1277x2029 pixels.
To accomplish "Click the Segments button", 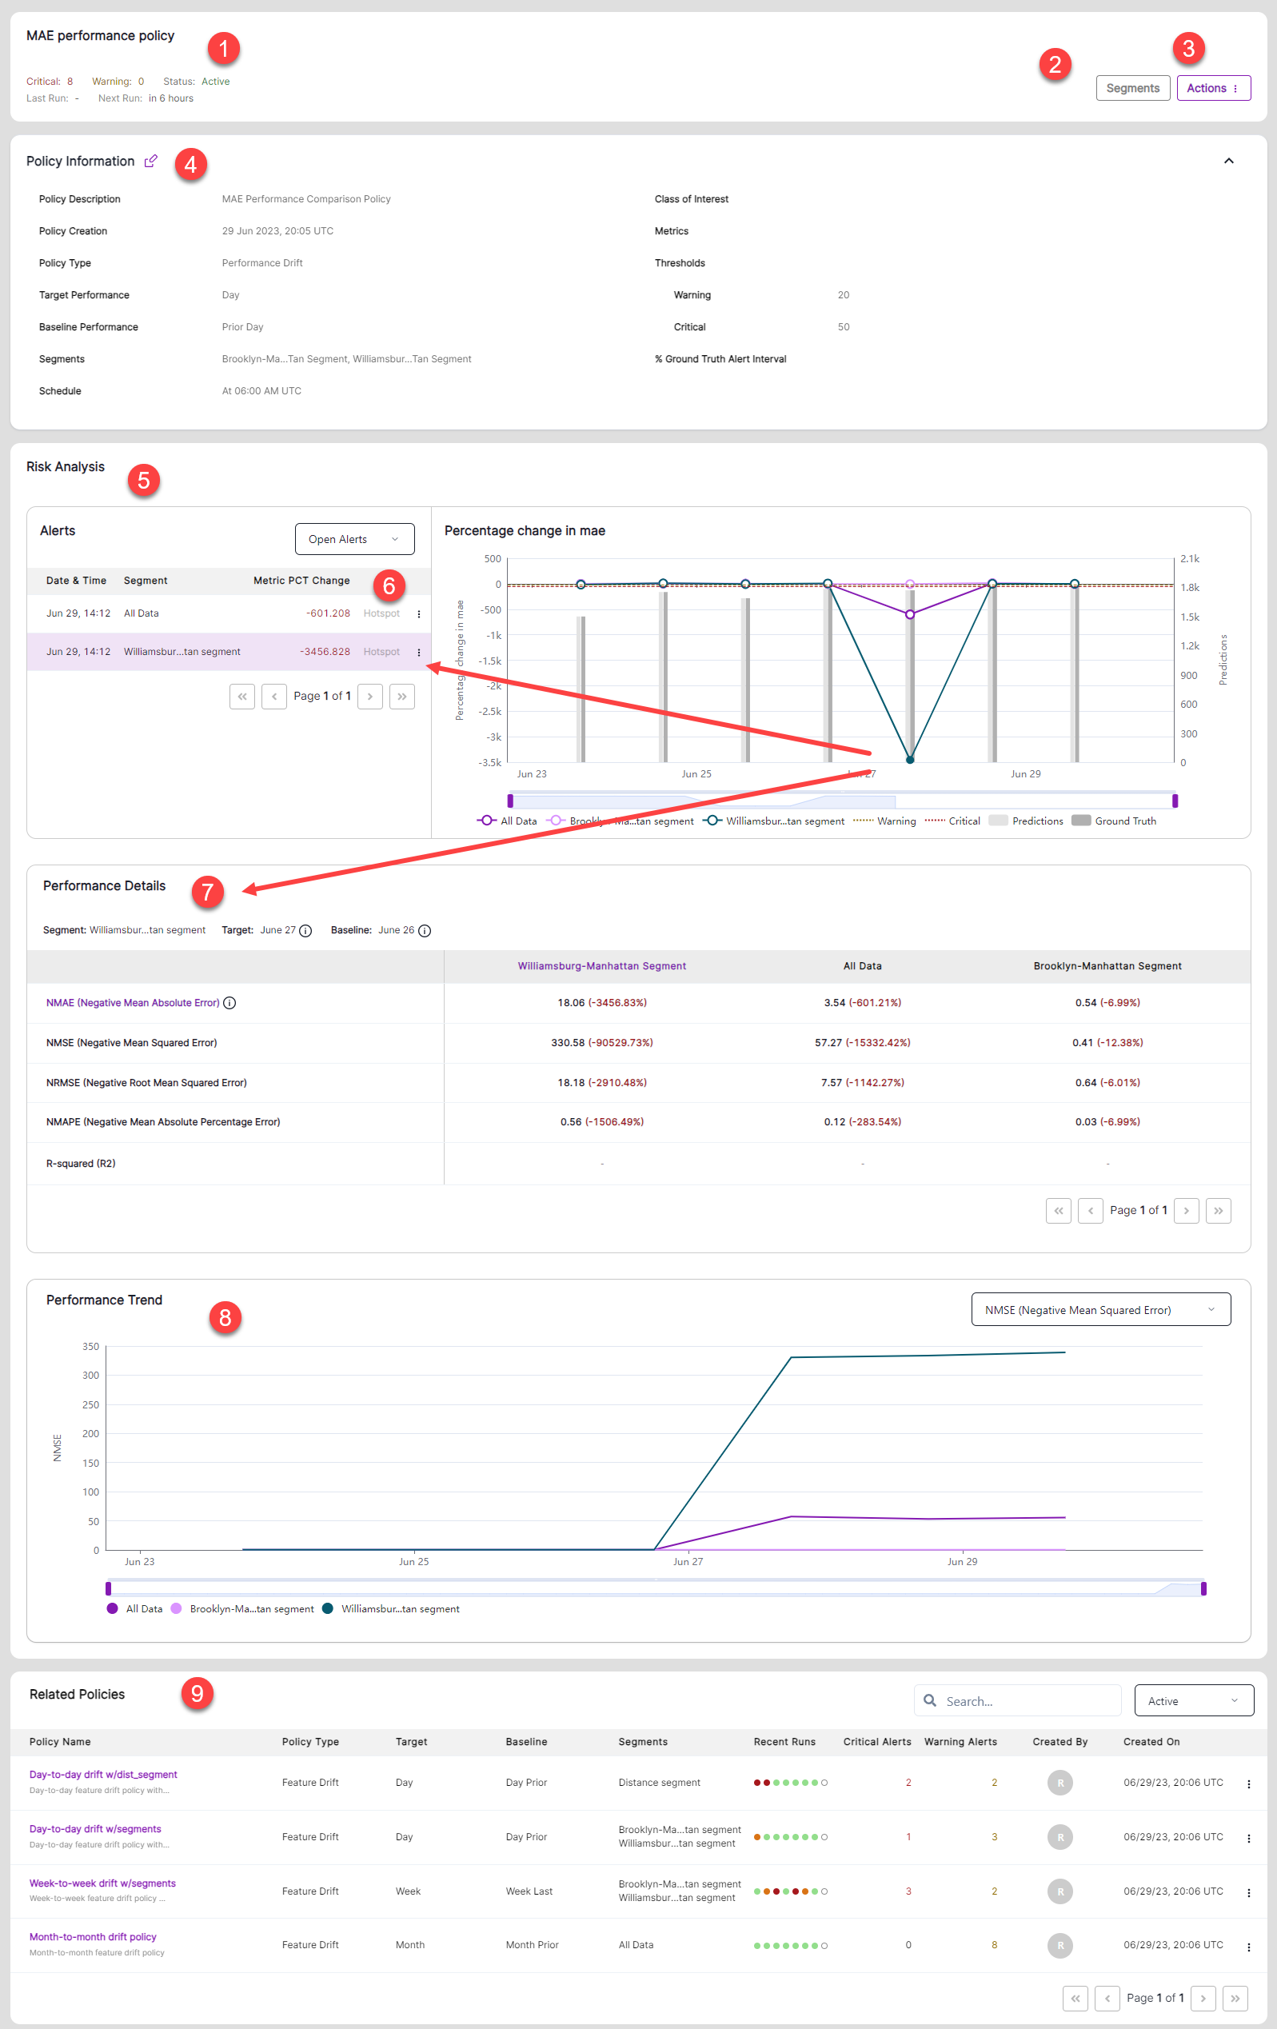I will (x=1132, y=88).
